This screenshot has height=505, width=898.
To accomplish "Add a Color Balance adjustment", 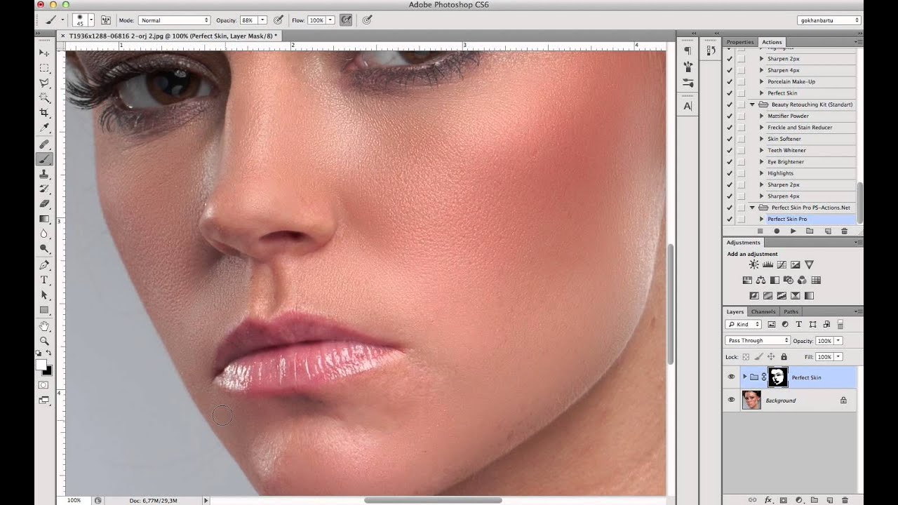I will 761,280.
